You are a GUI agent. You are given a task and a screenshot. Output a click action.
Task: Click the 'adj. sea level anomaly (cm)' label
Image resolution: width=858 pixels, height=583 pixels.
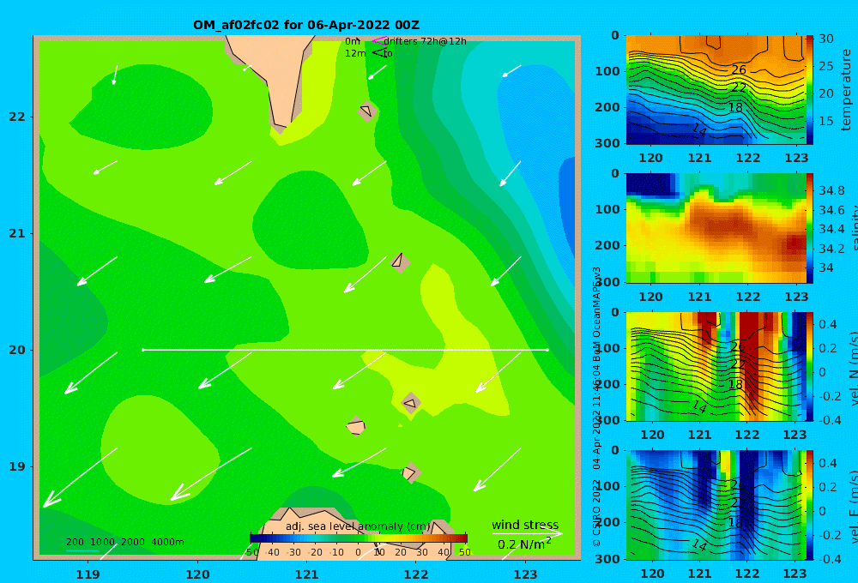pyautogui.click(x=358, y=526)
